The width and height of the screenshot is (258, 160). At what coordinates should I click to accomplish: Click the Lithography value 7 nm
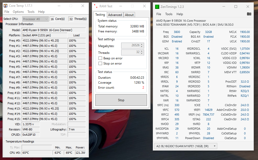click(77, 129)
